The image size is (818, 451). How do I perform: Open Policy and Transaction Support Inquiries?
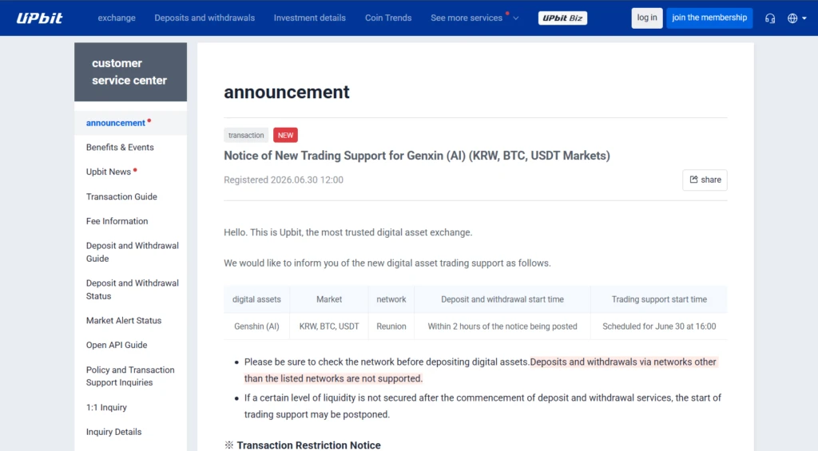tap(130, 376)
